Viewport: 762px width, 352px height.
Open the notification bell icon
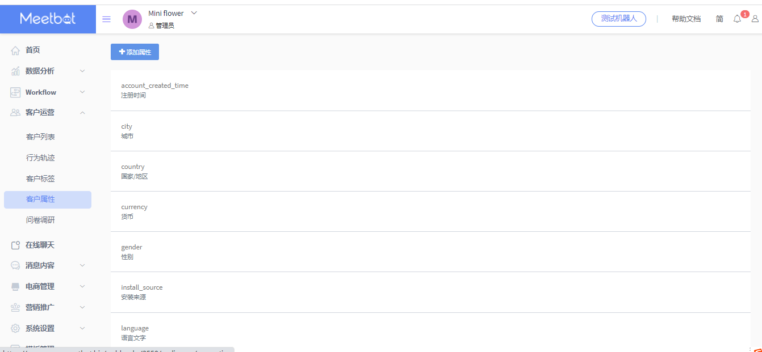737,19
